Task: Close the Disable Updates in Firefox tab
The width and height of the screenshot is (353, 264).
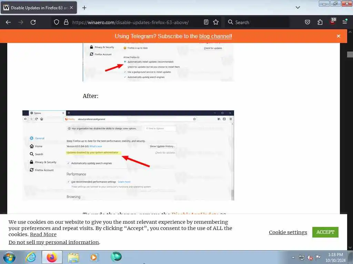Action: pyautogui.click(x=71, y=8)
